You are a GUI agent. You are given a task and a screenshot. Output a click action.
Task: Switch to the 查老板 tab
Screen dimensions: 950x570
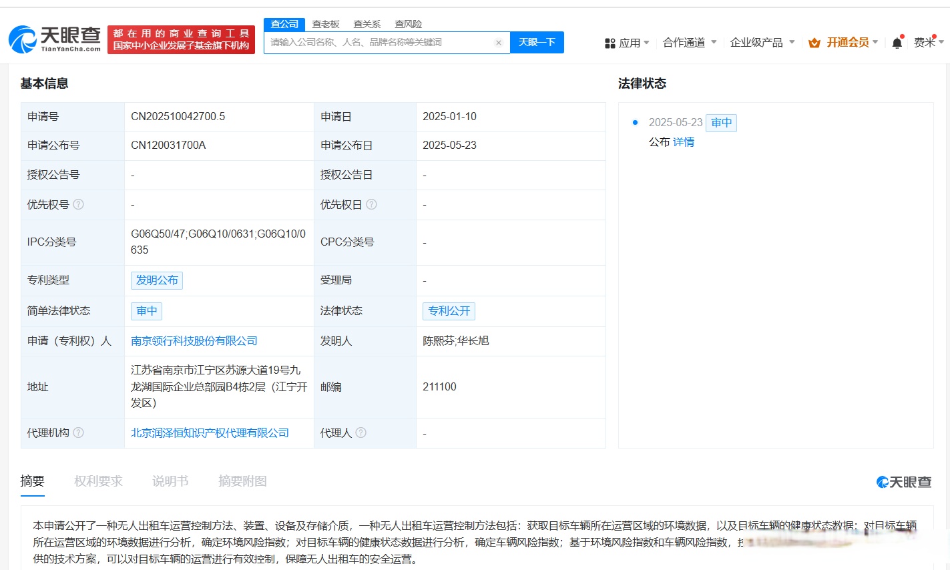pyautogui.click(x=326, y=23)
